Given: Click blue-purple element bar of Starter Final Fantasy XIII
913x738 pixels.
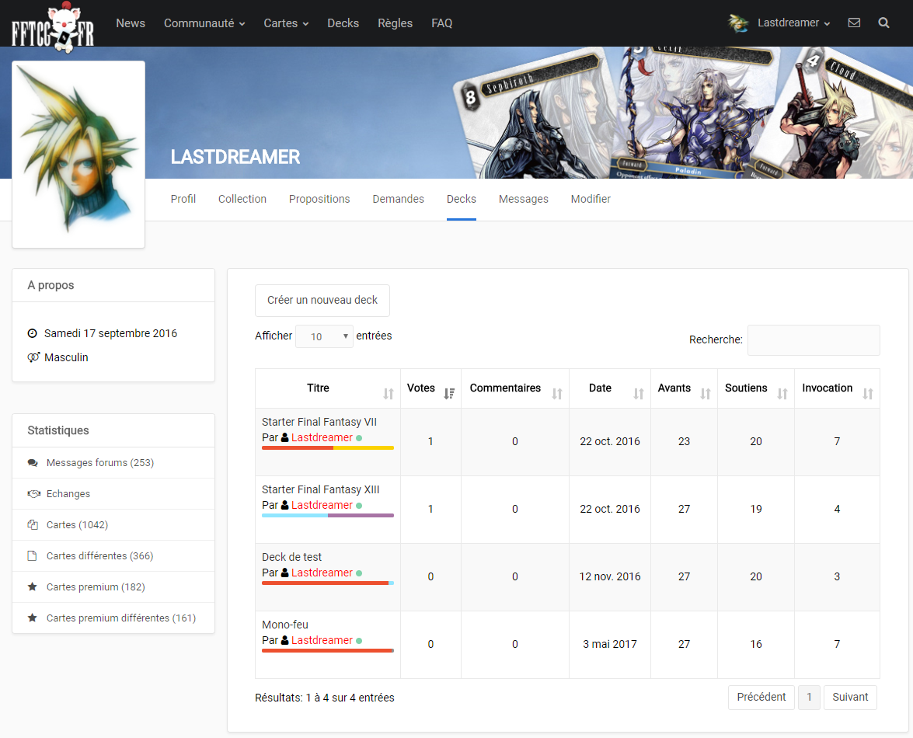Looking at the screenshot, I should (328, 515).
